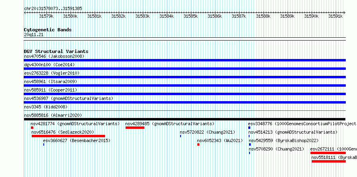This screenshot has width=357, height=177.
Task: Click the 31587k ruler mark
Action: (x=239, y=16)
